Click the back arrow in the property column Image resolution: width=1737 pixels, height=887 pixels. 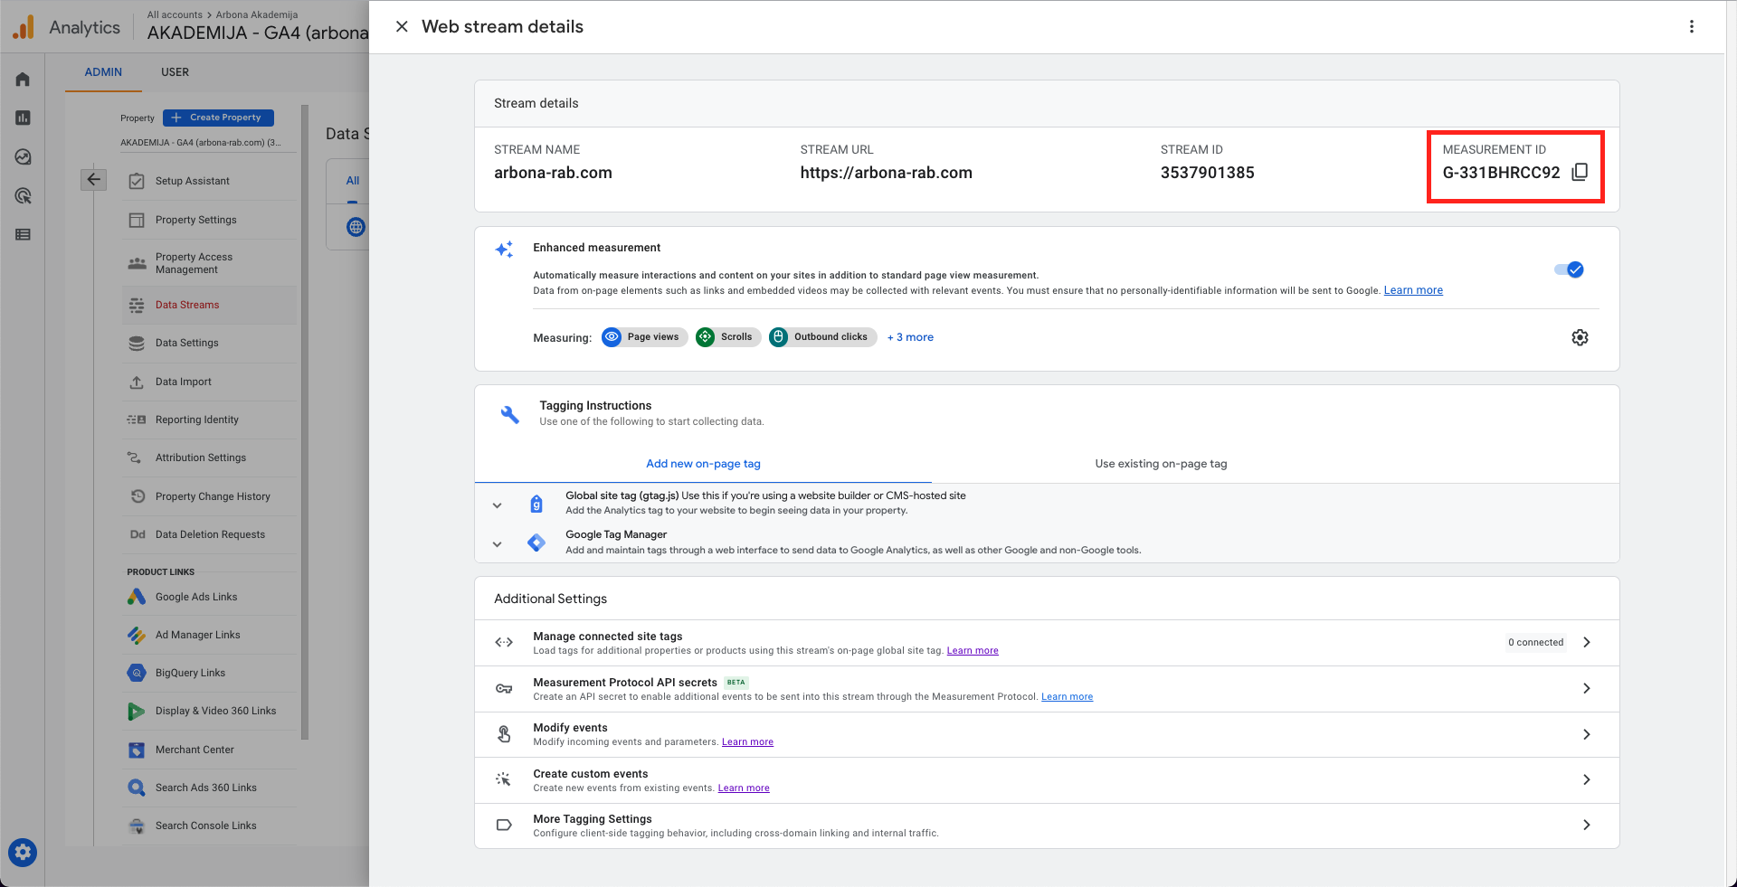93,179
